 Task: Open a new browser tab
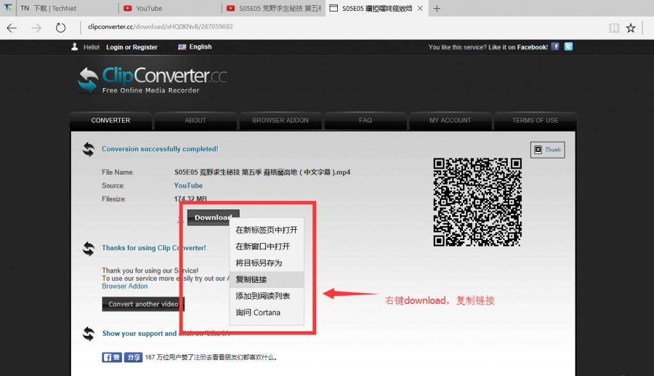point(437,8)
